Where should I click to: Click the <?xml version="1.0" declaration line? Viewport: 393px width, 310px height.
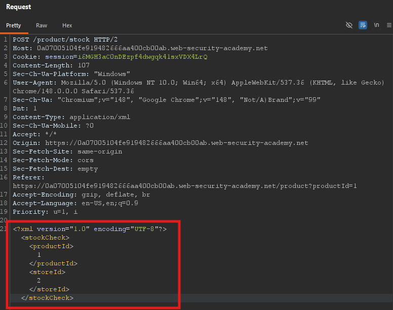click(90, 229)
